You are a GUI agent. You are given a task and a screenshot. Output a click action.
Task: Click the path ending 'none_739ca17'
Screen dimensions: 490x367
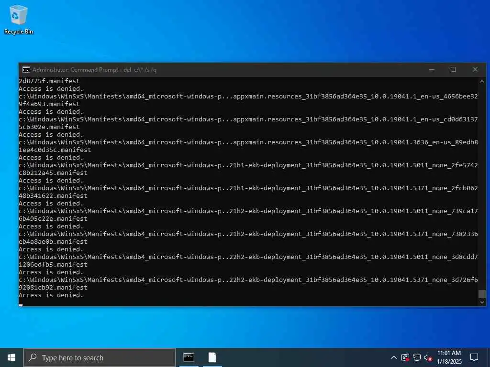[x=248, y=211]
